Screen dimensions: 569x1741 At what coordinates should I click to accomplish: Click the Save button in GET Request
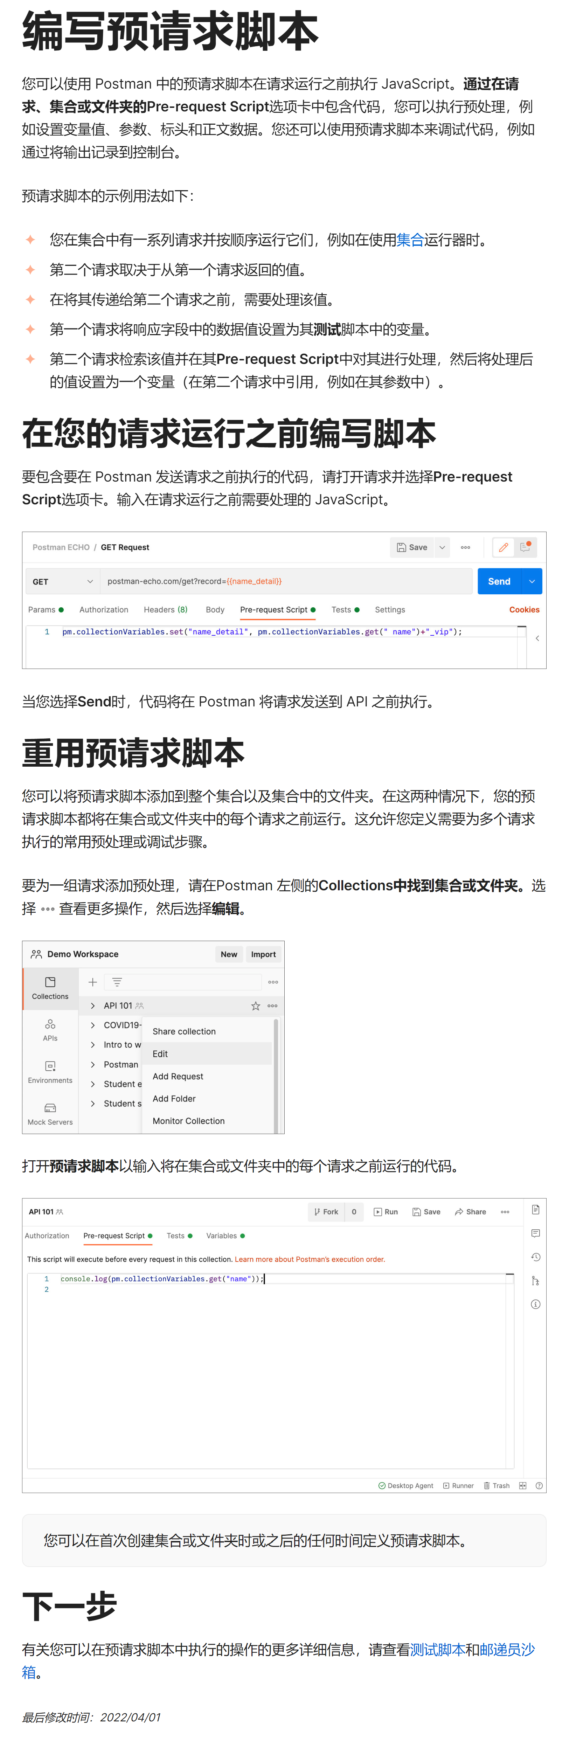click(412, 547)
